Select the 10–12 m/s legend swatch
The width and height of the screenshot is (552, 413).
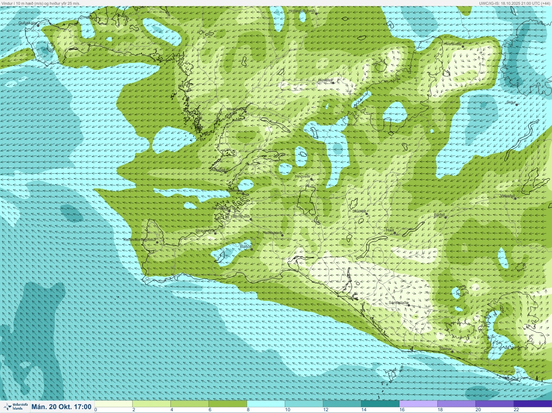pyautogui.click(x=304, y=404)
